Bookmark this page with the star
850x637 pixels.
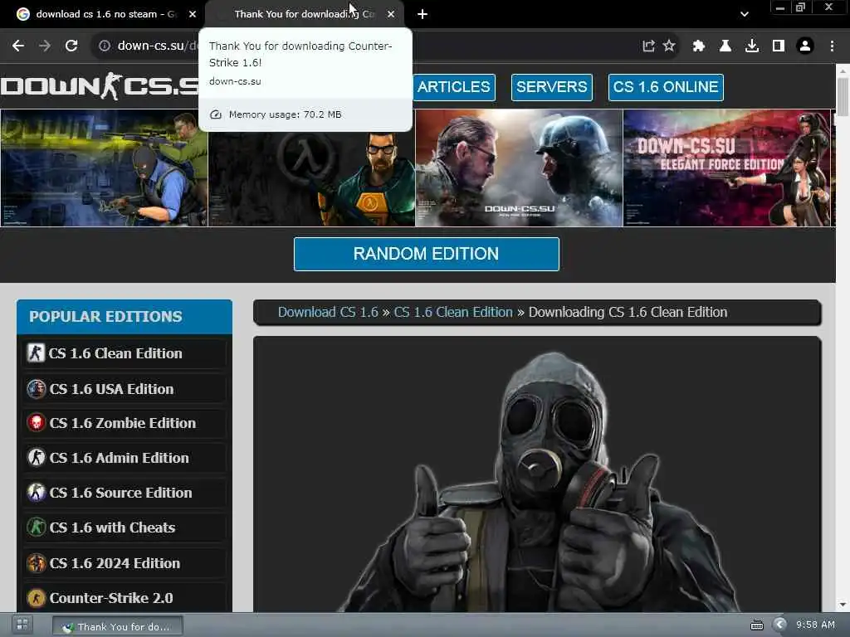670,46
